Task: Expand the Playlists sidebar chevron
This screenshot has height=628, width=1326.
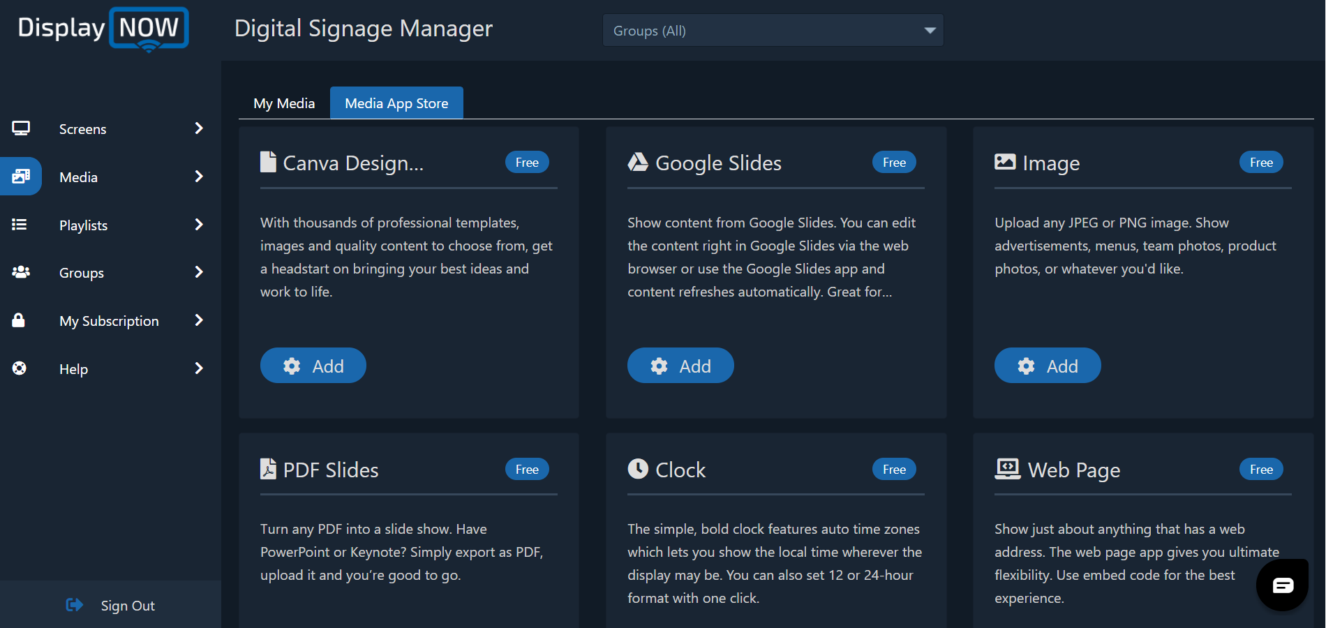Action: [200, 225]
